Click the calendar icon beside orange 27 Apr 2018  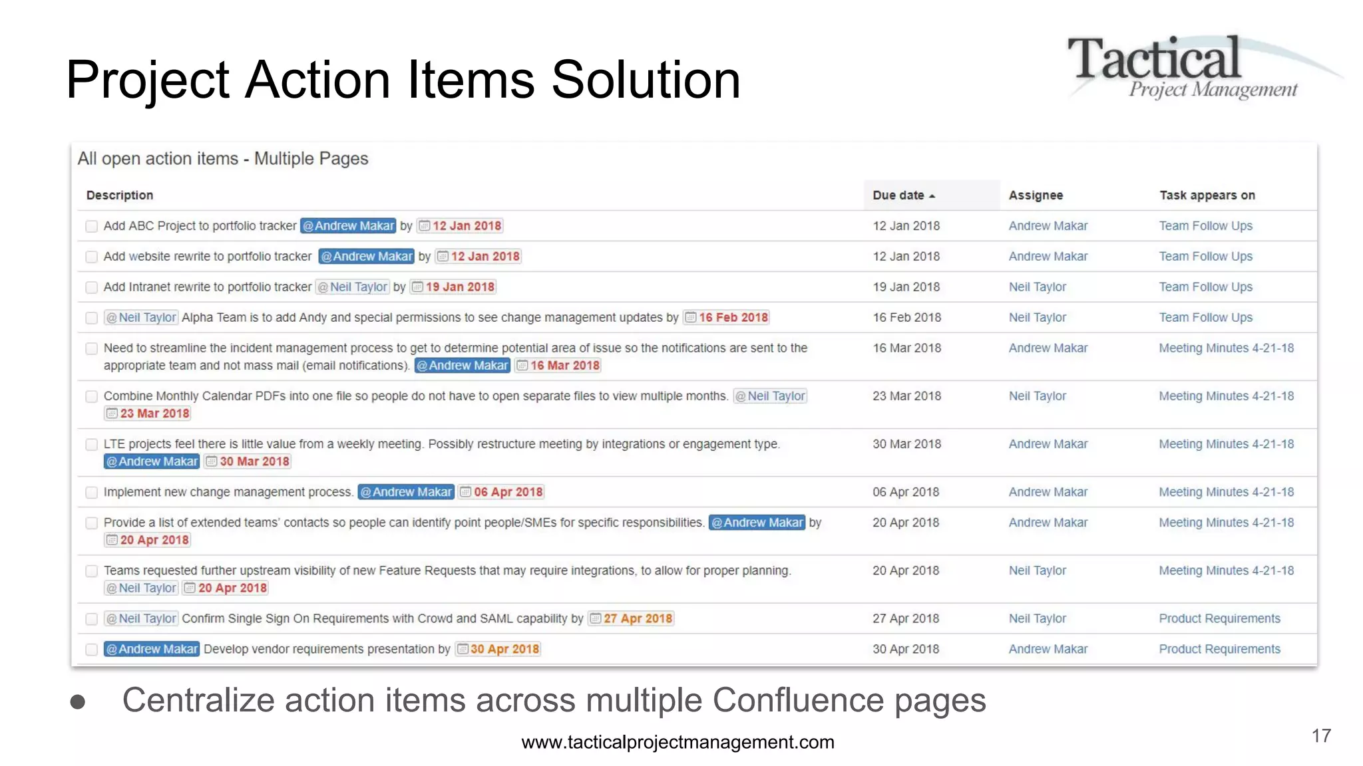point(596,618)
